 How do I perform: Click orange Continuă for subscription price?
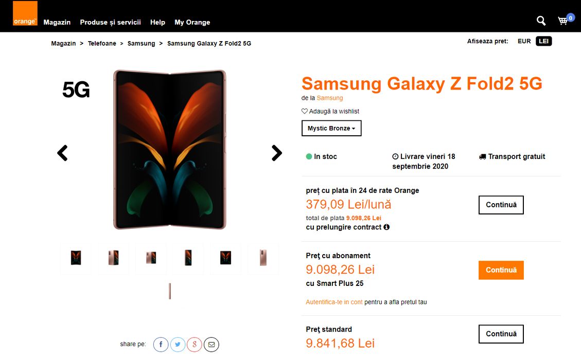[x=501, y=270]
